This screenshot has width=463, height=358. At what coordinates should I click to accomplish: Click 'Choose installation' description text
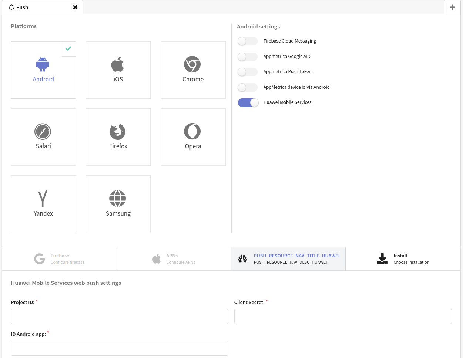coord(412,262)
